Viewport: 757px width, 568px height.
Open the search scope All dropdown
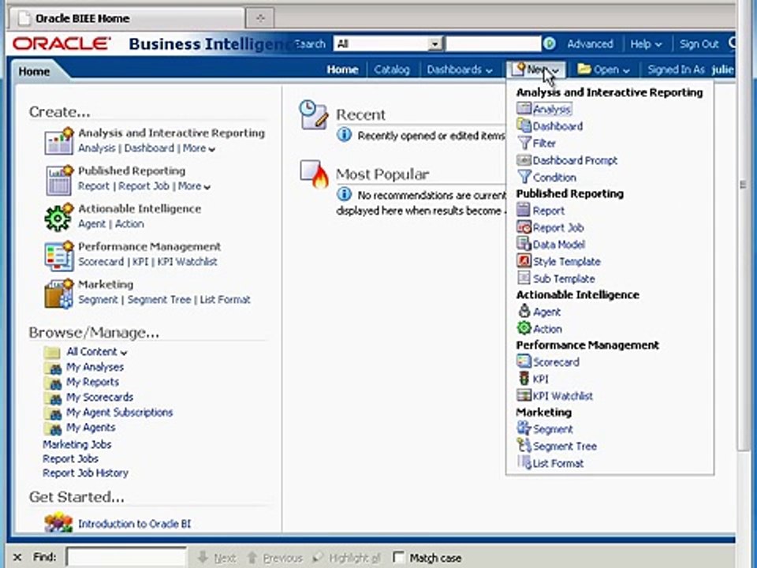436,44
